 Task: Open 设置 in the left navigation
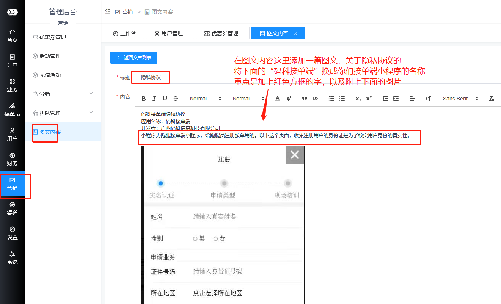pyautogui.click(x=12, y=233)
